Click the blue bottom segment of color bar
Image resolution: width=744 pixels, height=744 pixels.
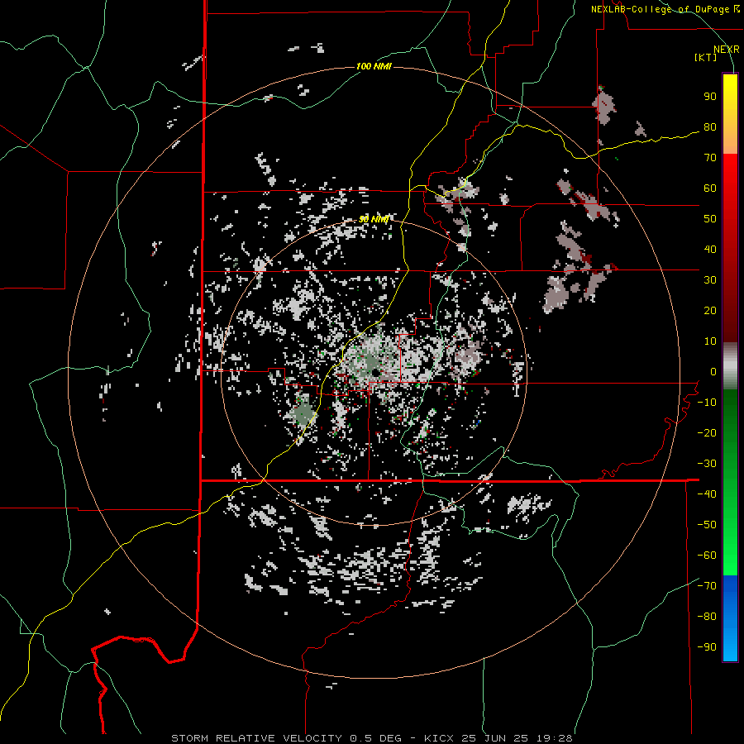730,618
